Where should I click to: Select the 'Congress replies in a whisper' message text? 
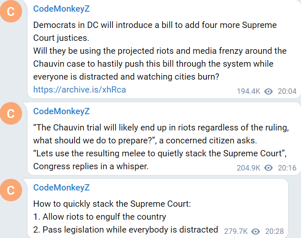pos(91,166)
